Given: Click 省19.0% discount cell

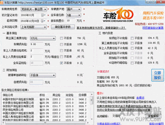Looking at the screenshot, I should click(x=44, y=106).
